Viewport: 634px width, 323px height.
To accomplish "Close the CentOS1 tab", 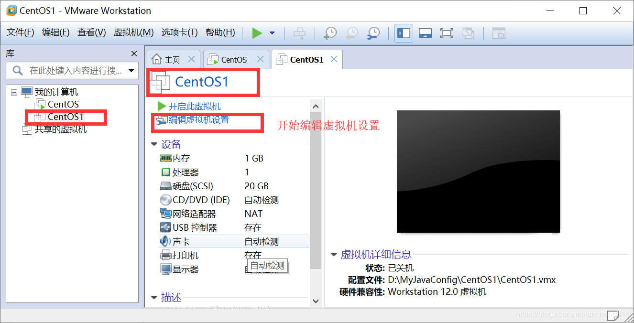I will tap(334, 59).
